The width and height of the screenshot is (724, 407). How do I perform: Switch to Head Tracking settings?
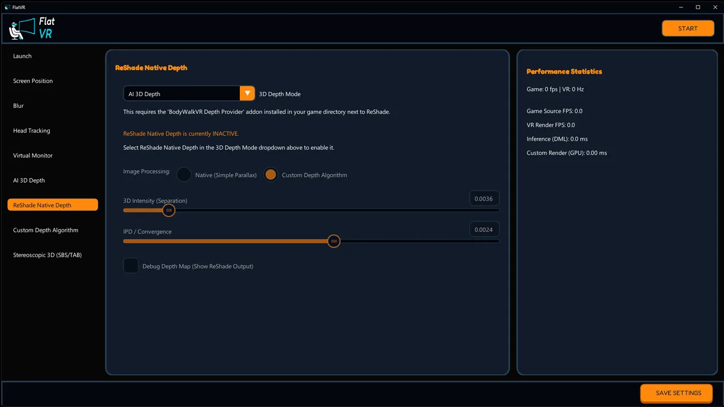(x=53, y=131)
